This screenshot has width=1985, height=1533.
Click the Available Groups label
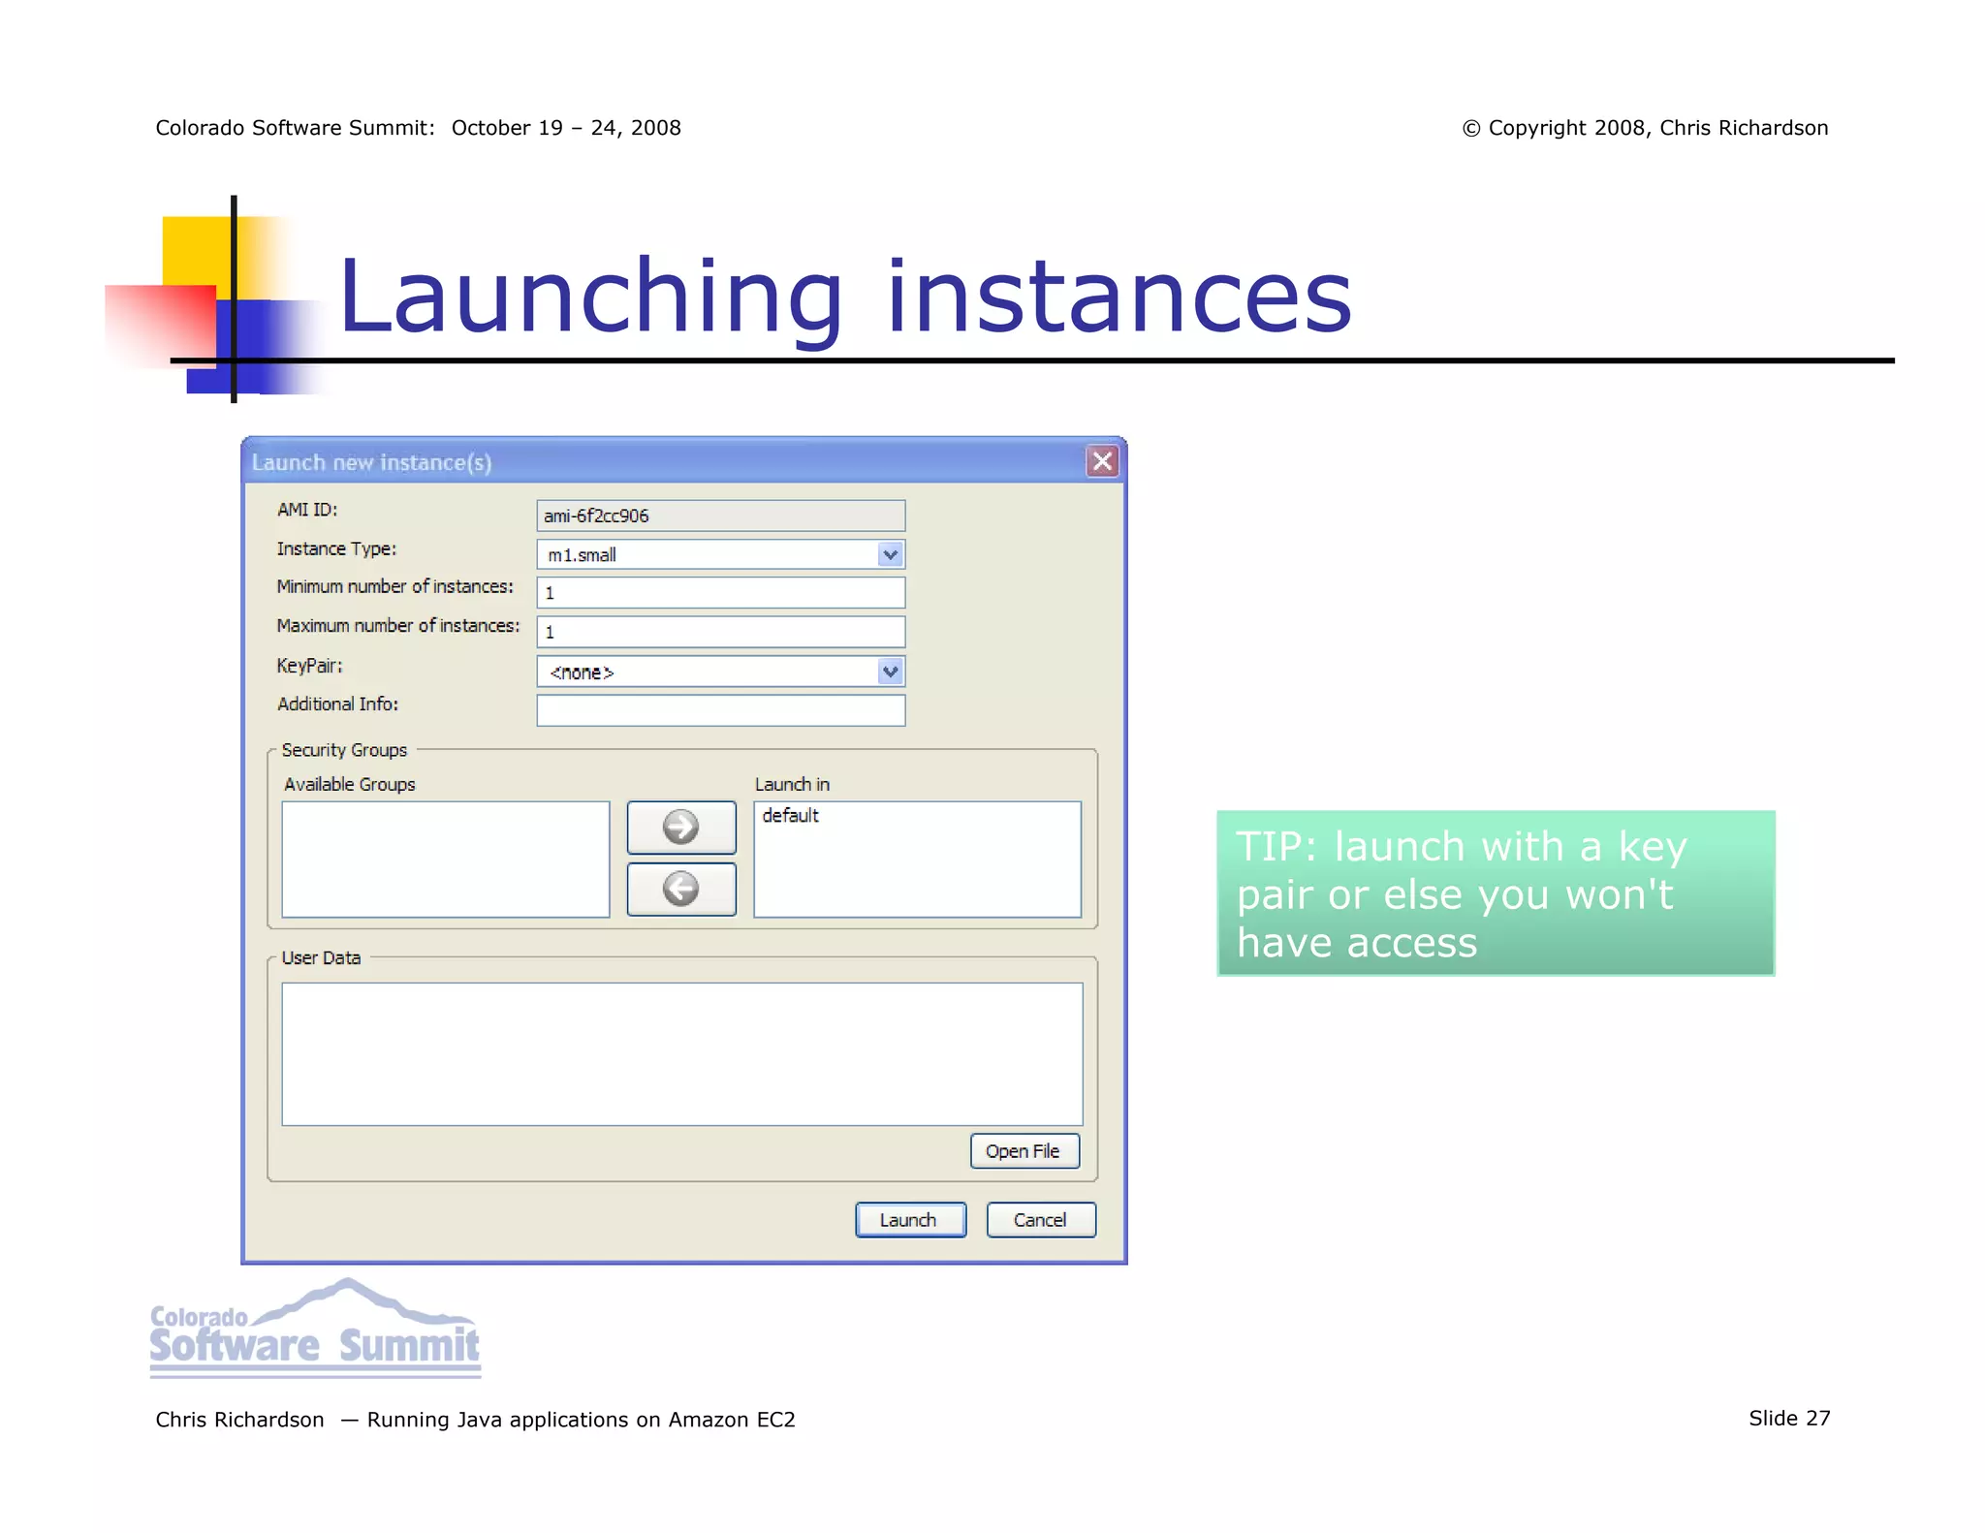pos(350,785)
